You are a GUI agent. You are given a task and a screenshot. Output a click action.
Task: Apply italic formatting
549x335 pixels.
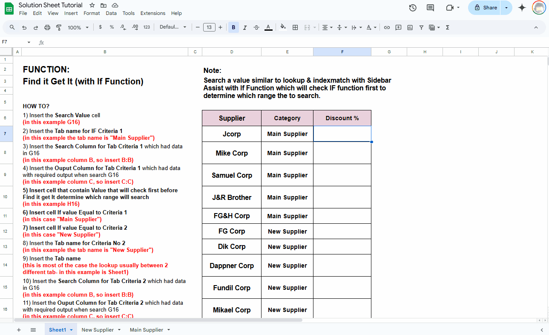point(245,27)
